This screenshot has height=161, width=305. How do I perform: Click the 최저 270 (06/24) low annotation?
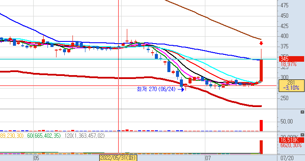156,89
